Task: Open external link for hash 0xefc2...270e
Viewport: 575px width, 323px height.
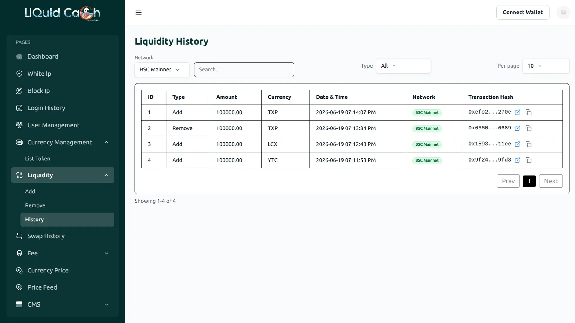Action: click(517, 112)
